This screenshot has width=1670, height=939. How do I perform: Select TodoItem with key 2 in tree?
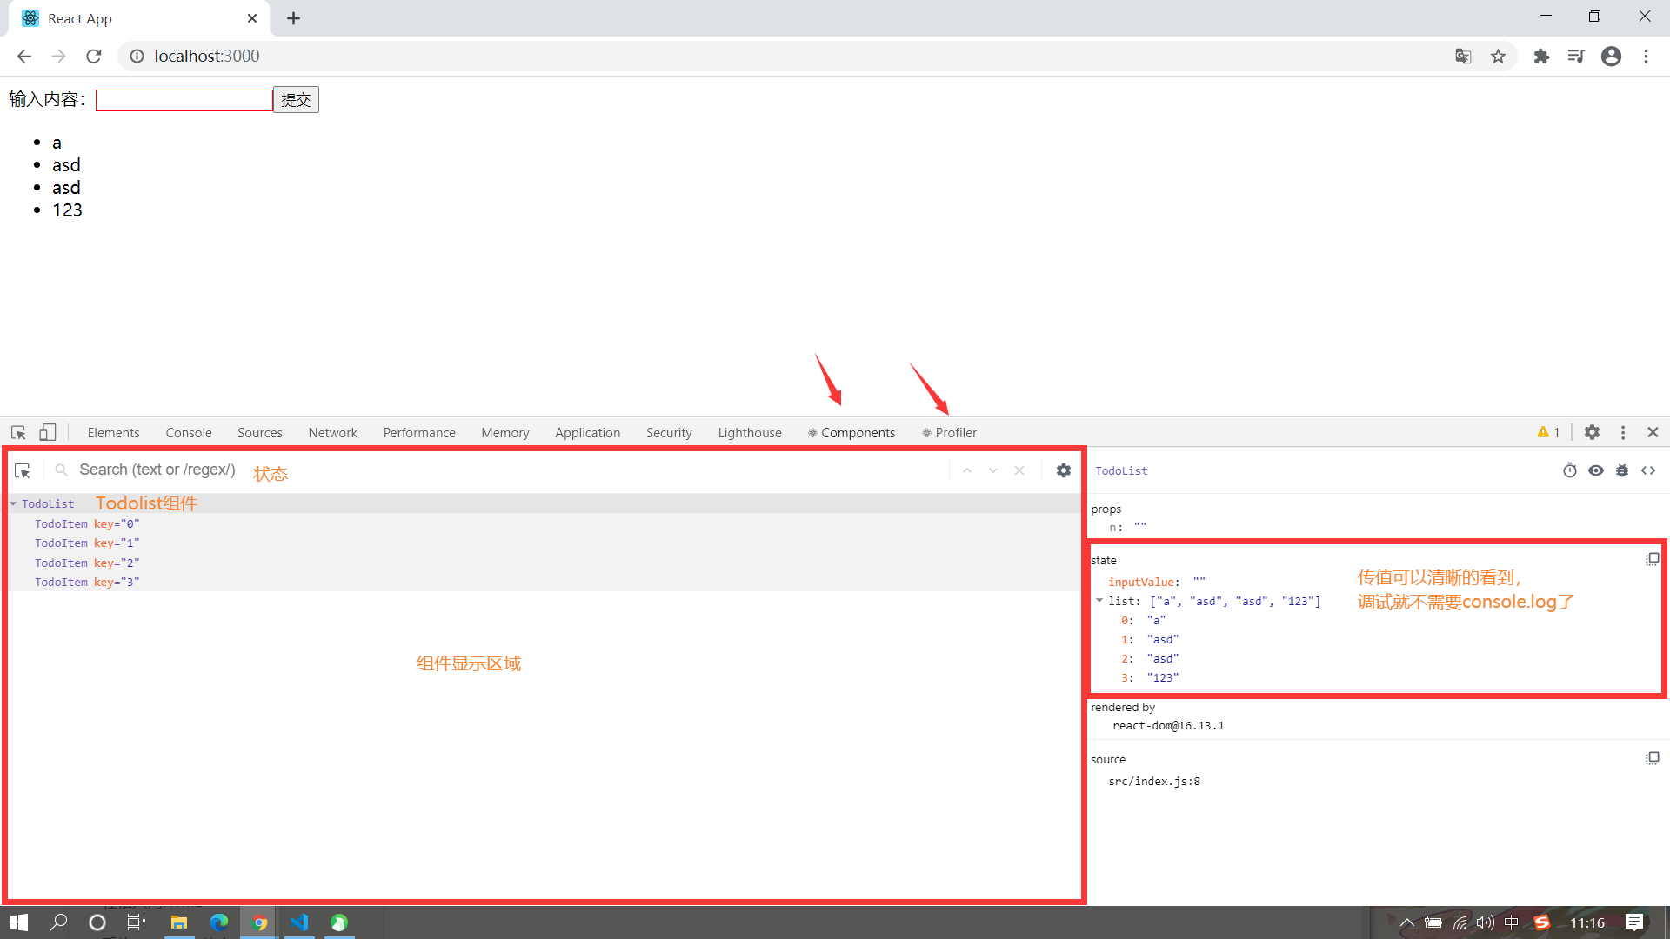[x=85, y=563]
